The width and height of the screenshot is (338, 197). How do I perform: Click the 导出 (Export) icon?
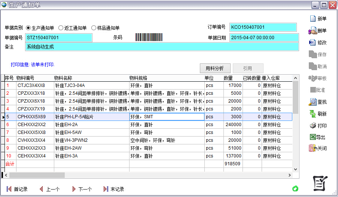coord(313,137)
